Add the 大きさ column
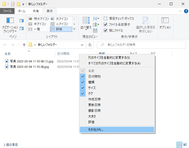 click(117, 116)
